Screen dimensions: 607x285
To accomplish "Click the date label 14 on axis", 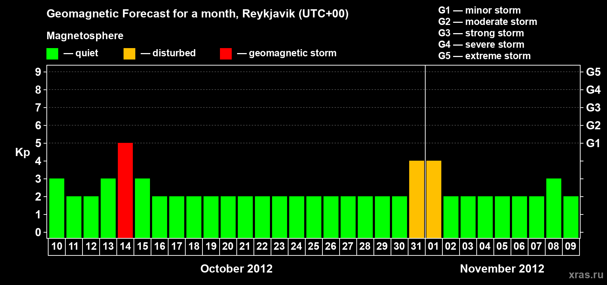I will (x=125, y=246).
